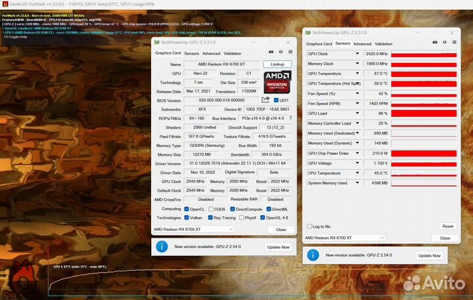Click refresh icon in Sensors GPU-Z window

point(445,43)
